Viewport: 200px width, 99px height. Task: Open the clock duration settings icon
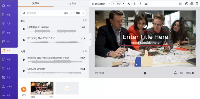click(187, 4)
